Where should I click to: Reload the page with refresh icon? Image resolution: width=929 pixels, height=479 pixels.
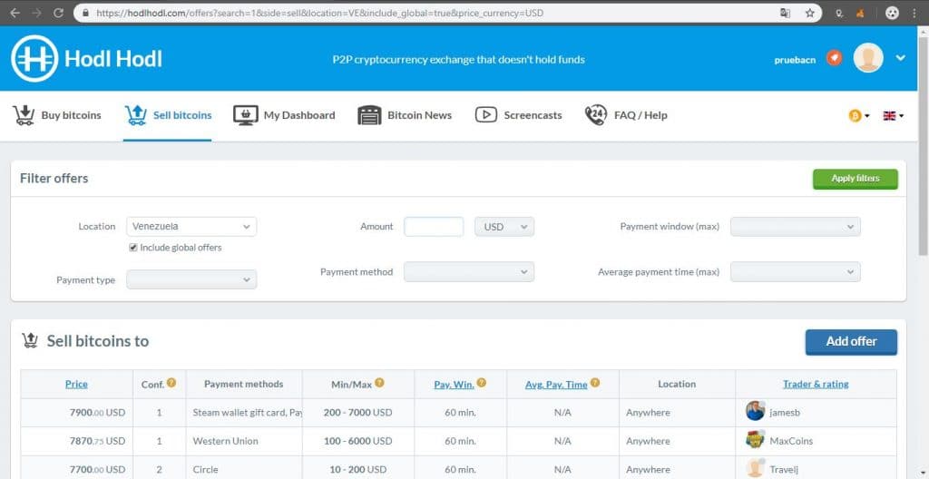tap(58, 13)
